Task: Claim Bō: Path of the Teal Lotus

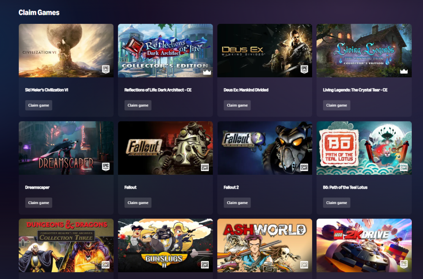Action: (336, 203)
